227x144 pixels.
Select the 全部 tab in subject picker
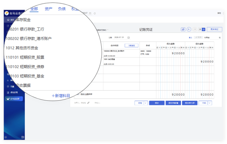(34, 9)
